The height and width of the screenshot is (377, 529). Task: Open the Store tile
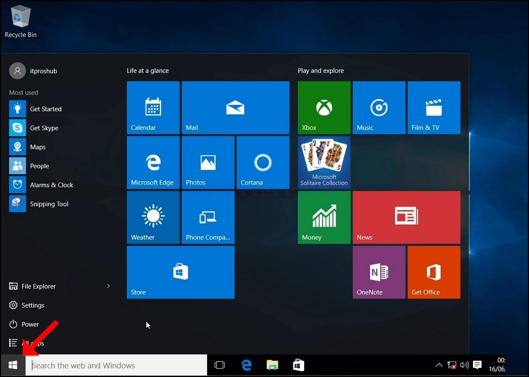181,272
